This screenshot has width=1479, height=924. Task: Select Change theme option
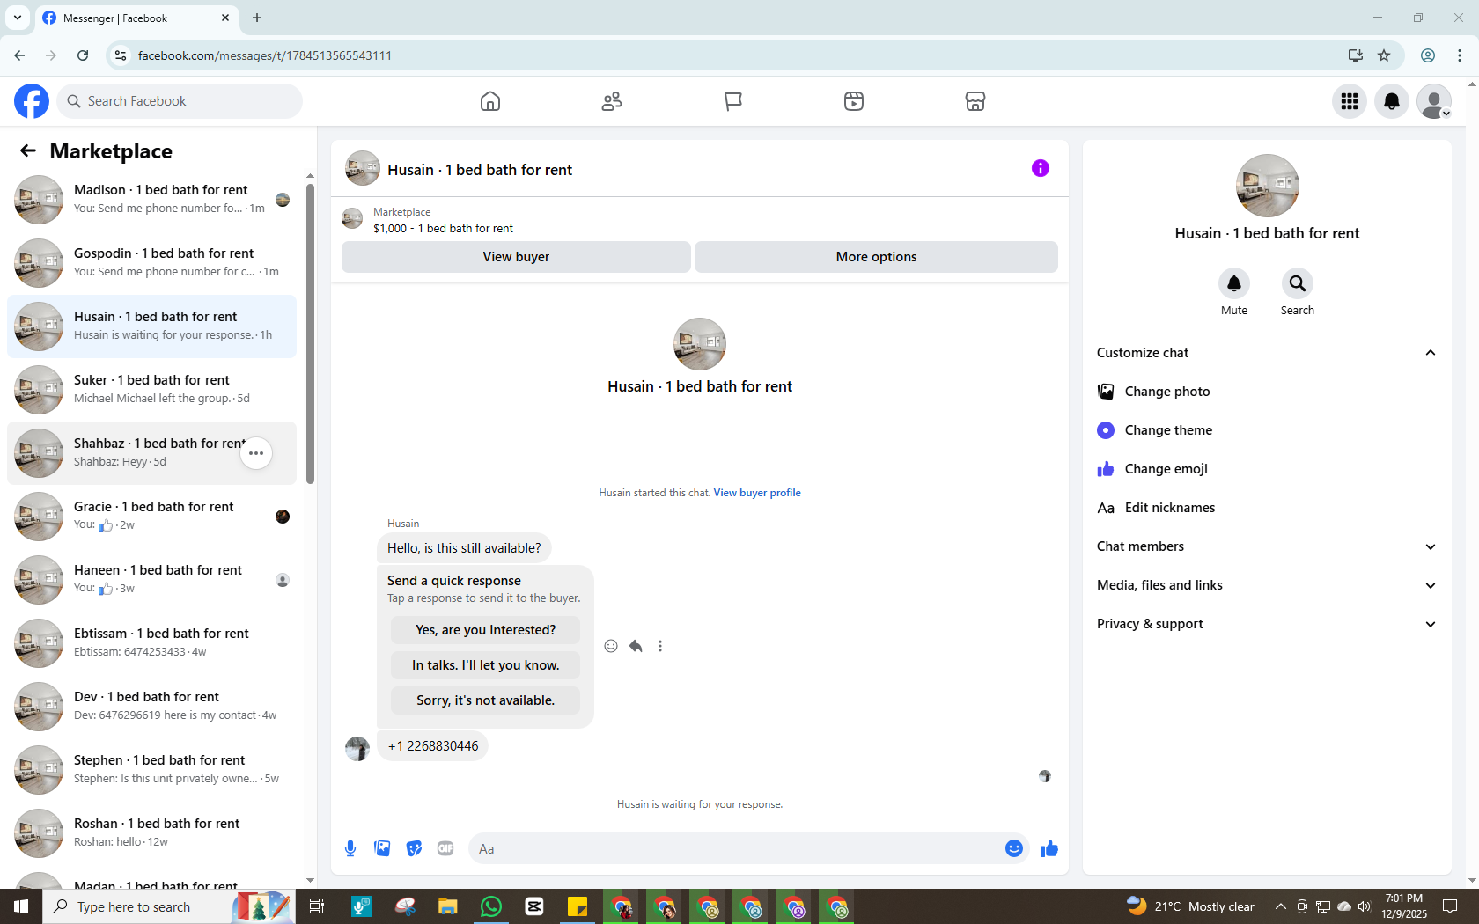click(1267, 430)
